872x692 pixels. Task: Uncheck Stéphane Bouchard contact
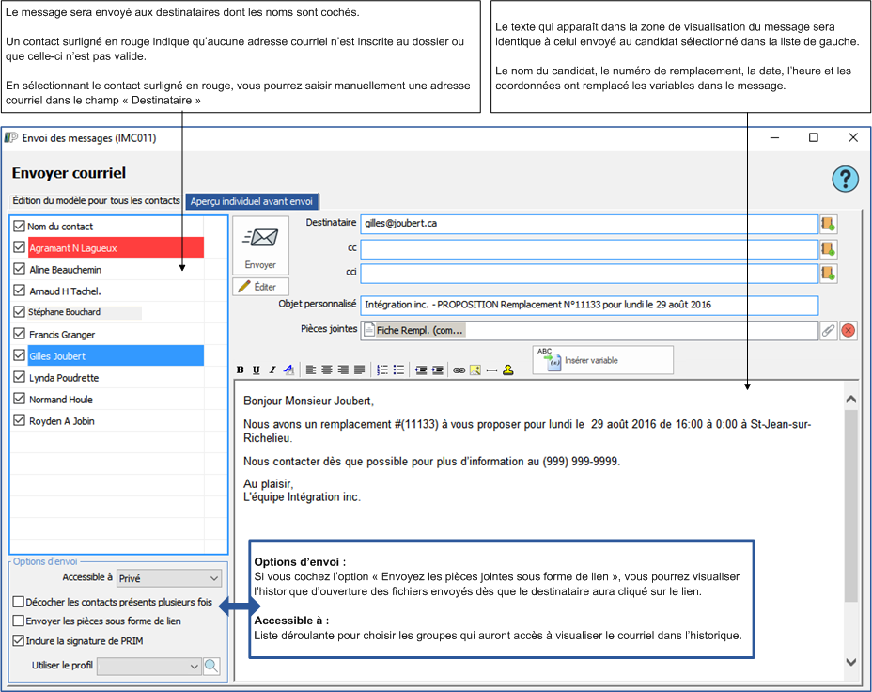click(19, 311)
